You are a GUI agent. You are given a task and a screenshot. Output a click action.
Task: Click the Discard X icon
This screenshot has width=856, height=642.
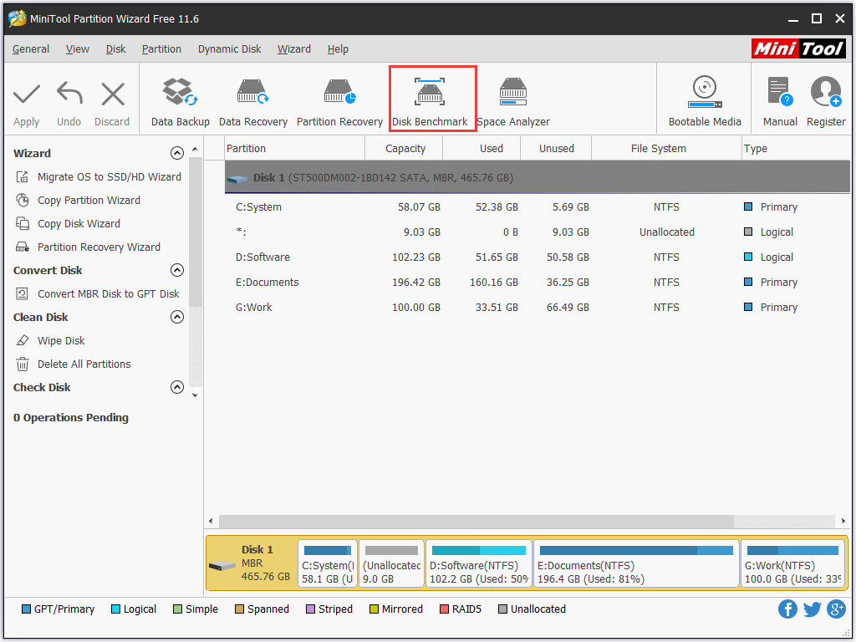point(113,94)
